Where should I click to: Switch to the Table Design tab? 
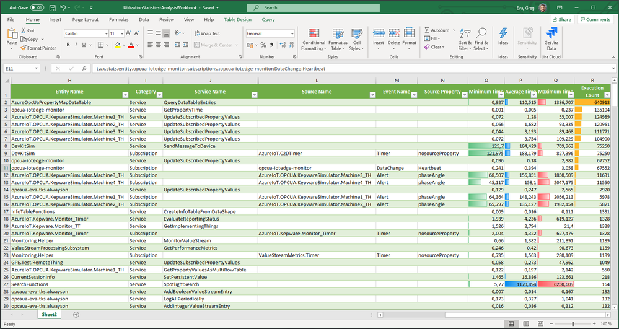238,19
